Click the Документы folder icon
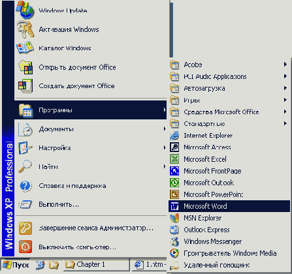The width and height of the screenshot is (292, 274). click(x=25, y=129)
